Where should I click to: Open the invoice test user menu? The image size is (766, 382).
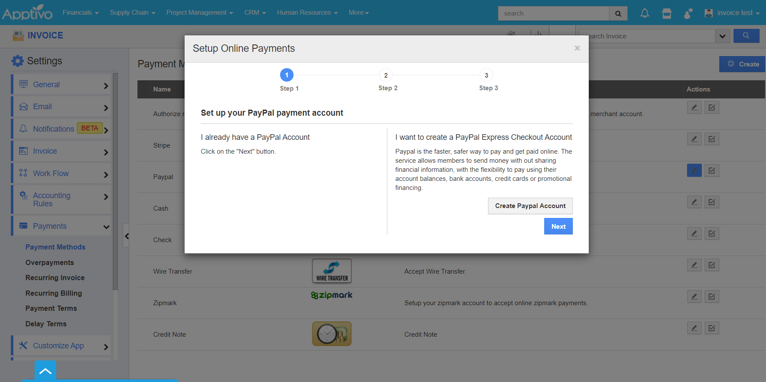(732, 13)
